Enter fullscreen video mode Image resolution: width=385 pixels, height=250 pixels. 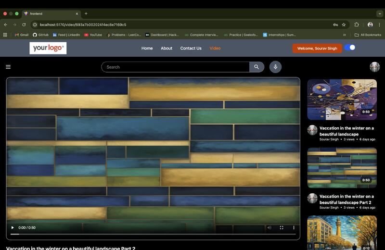[x=282, y=227]
